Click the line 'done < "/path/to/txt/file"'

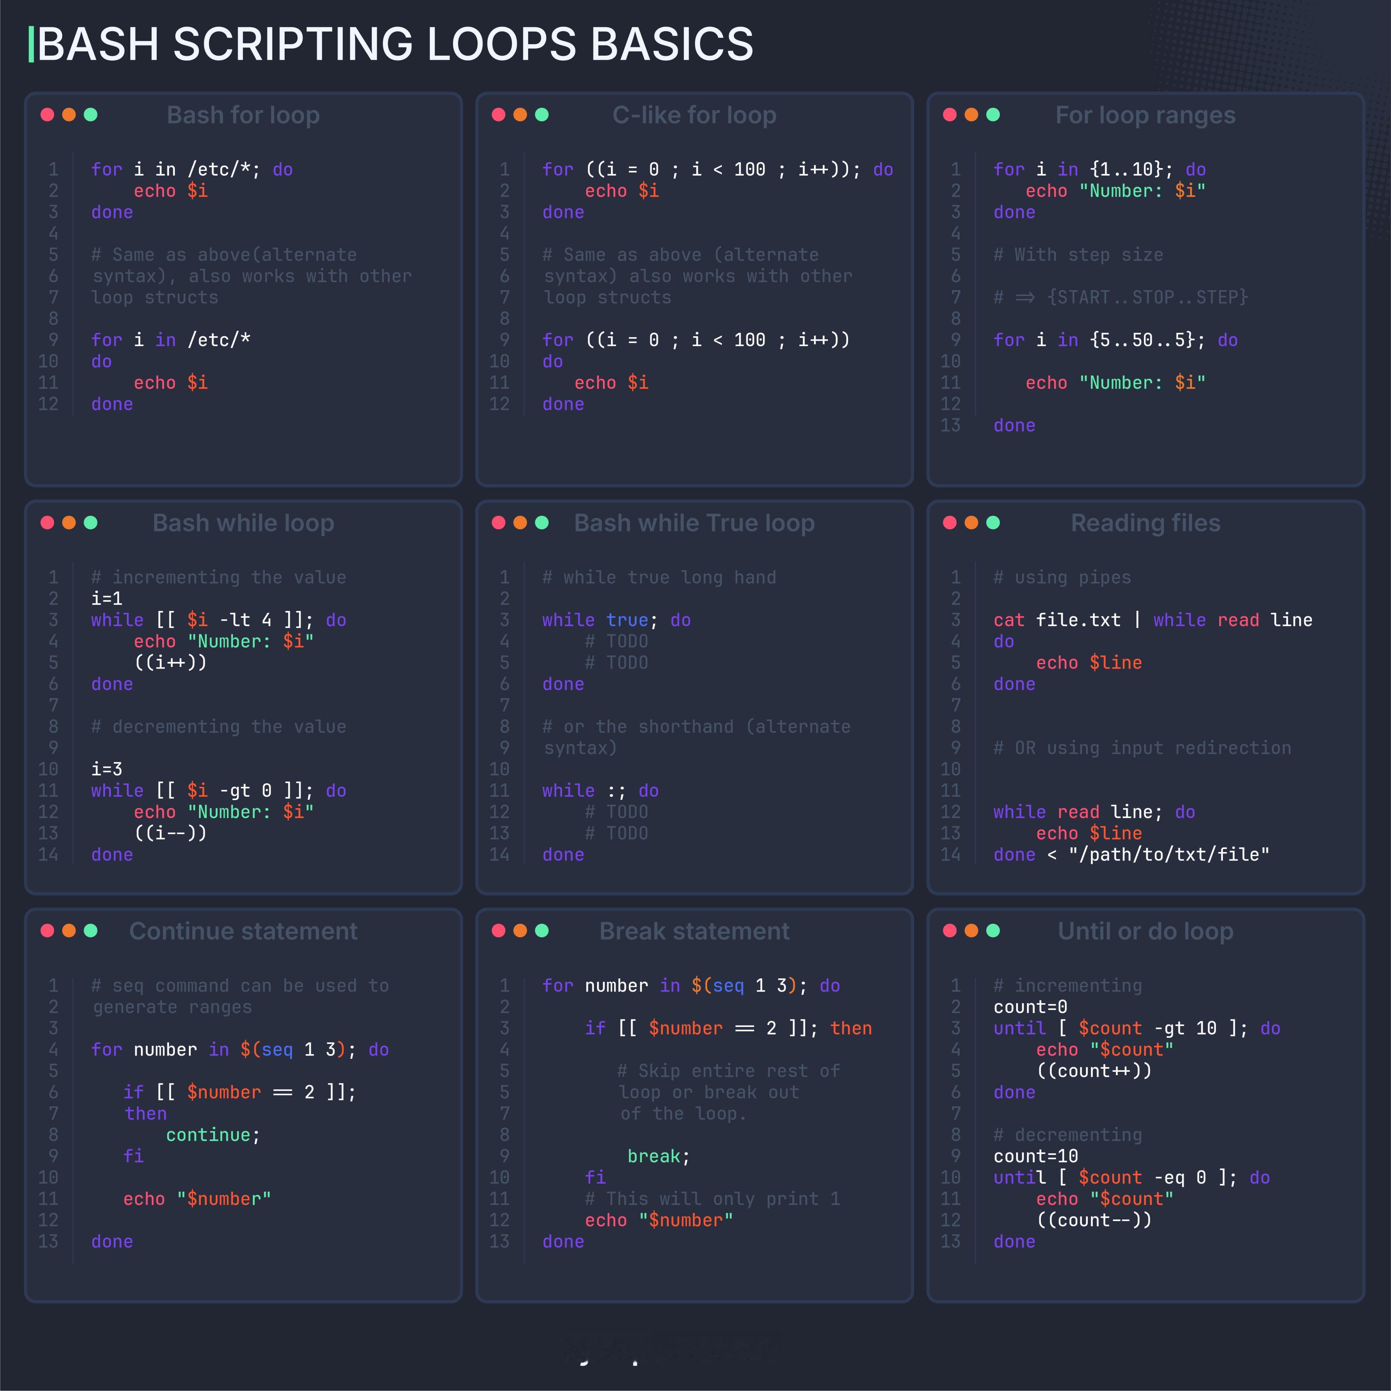[1132, 855]
